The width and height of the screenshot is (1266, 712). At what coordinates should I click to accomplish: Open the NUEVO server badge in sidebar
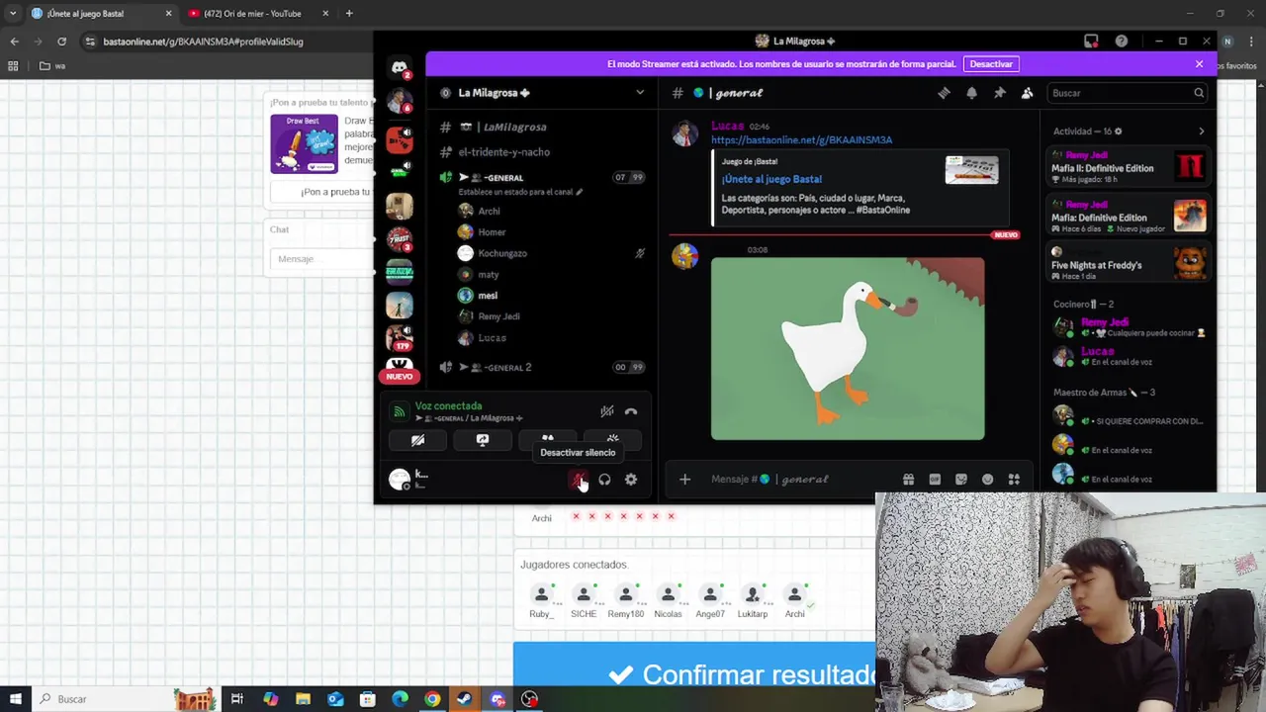(x=400, y=376)
